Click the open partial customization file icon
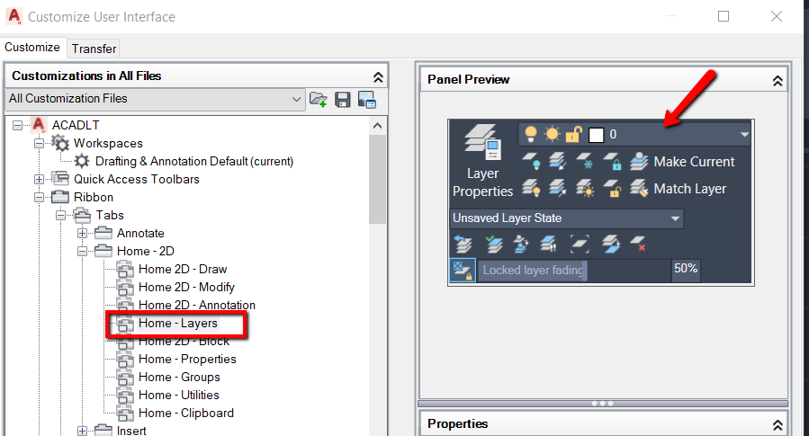This screenshot has width=809, height=436. 319,99
